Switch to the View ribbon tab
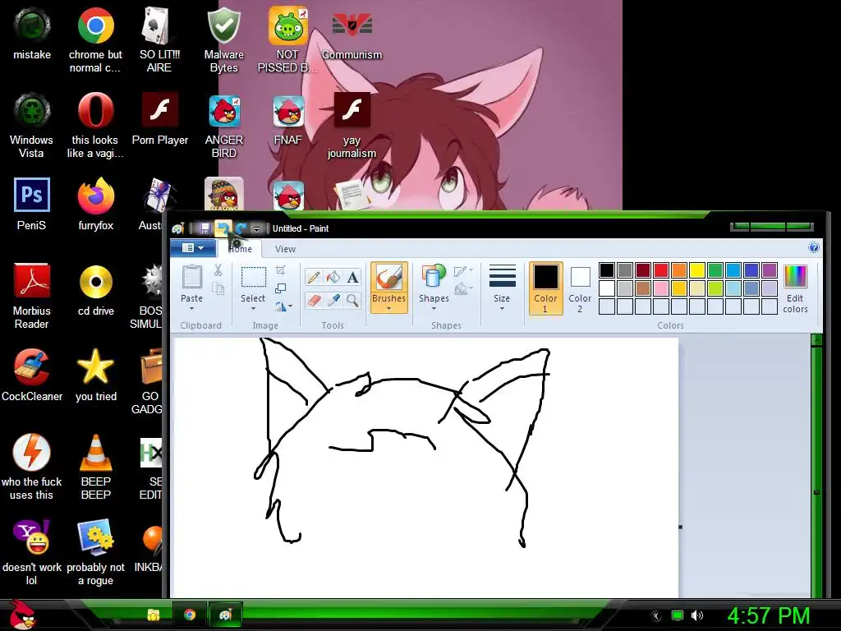The height and width of the screenshot is (631, 841). [285, 249]
